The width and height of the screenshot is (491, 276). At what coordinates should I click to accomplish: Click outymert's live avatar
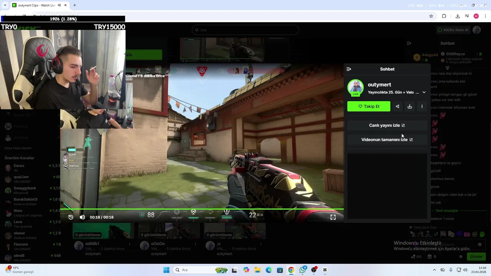(x=356, y=87)
